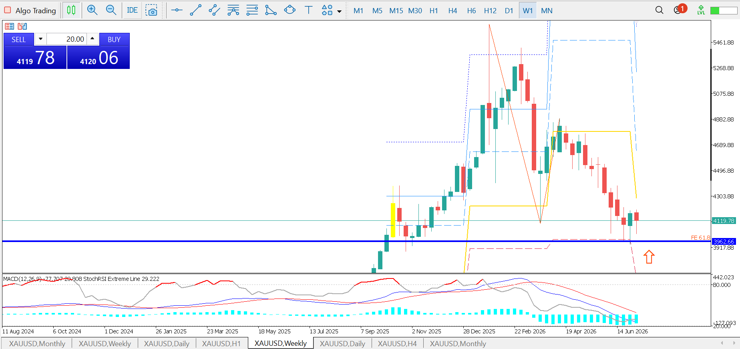Click the 5461.88 price scale label

click(724, 42)
